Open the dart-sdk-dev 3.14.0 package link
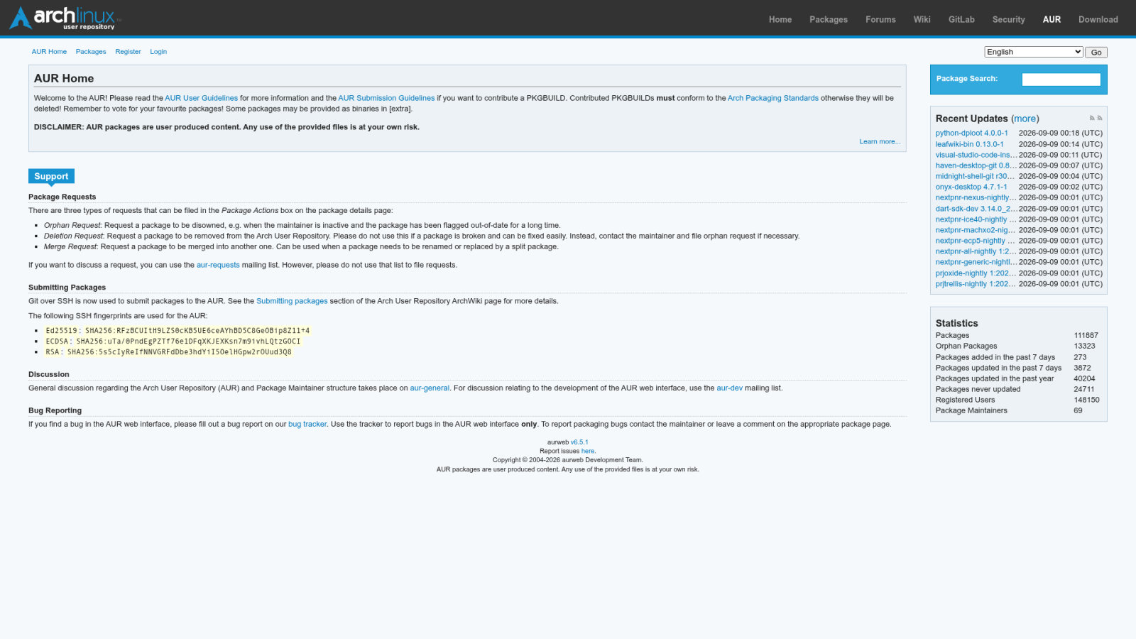The image size is (1136, 639). [976, 209]
